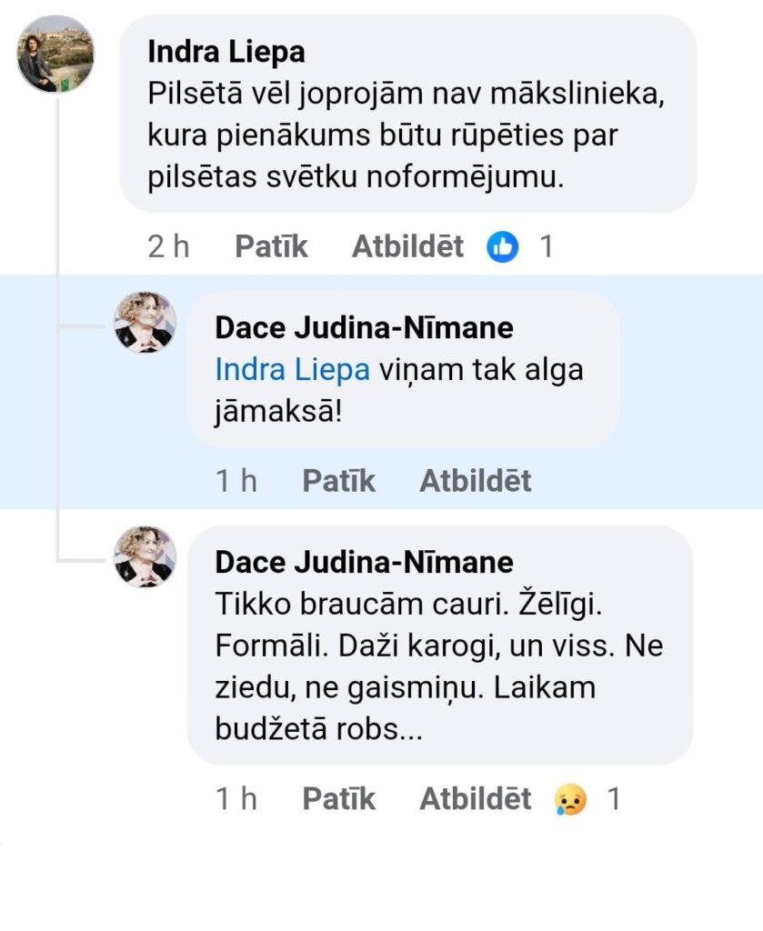Click Dace's avatar on the "Tikko braucām cauri" reply

[x=145, y=557]
